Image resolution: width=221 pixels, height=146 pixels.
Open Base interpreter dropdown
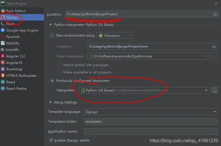(148, 56)
